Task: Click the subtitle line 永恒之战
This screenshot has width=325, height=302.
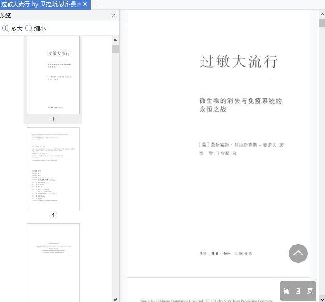Action: [x=213, y=109]
